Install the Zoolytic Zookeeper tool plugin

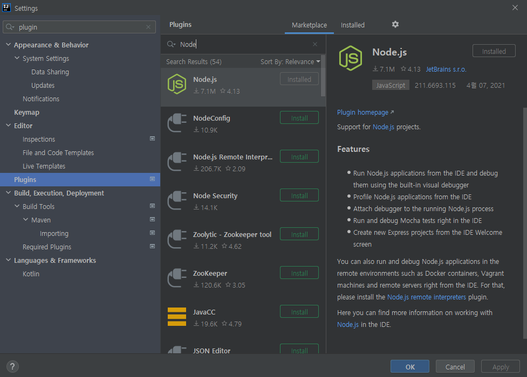point(299,234)
